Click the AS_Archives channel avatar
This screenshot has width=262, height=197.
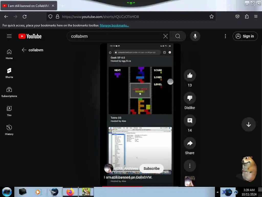(108, 168)
